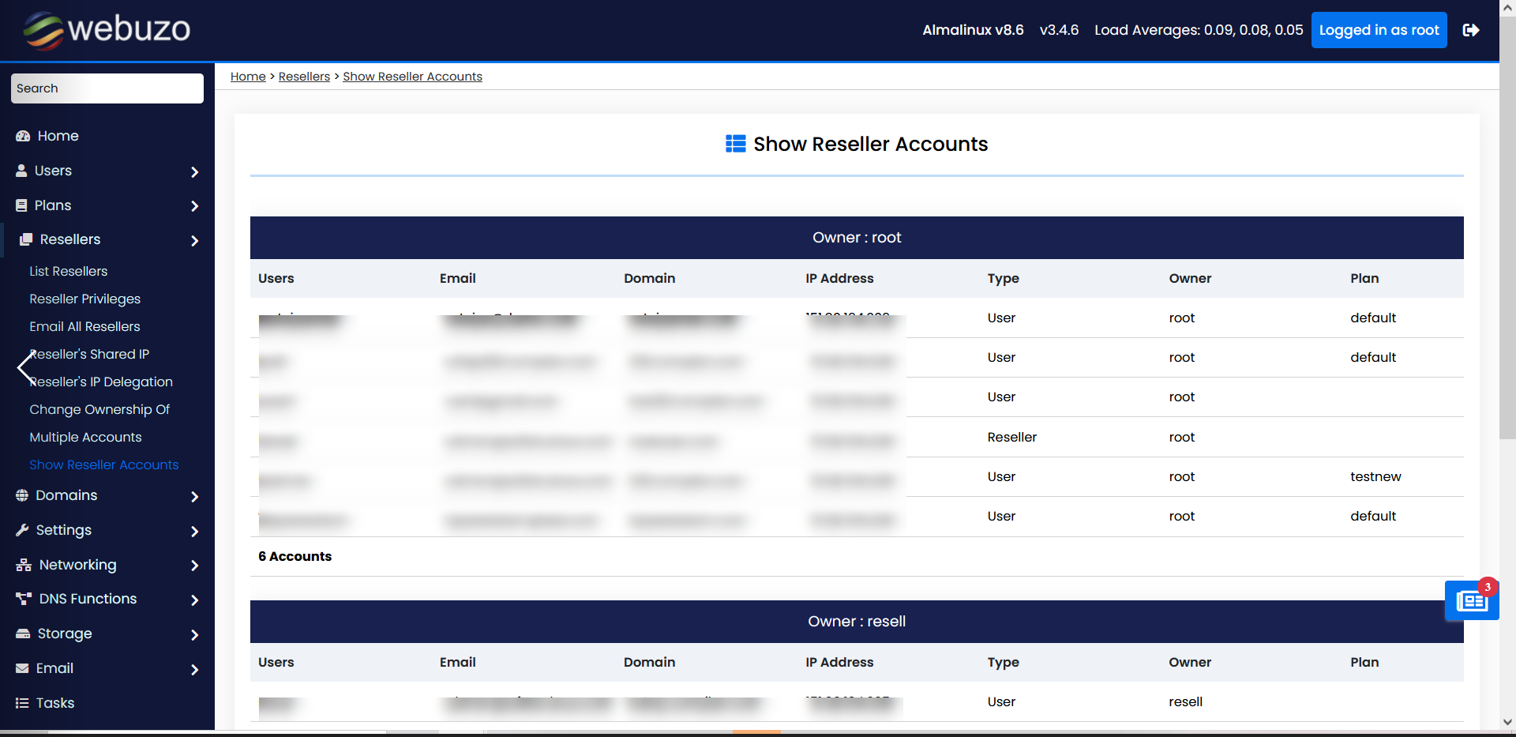1516x737 pixels.
Task: Select the Home icon in sidebar
Action: (x=22, y=135)
